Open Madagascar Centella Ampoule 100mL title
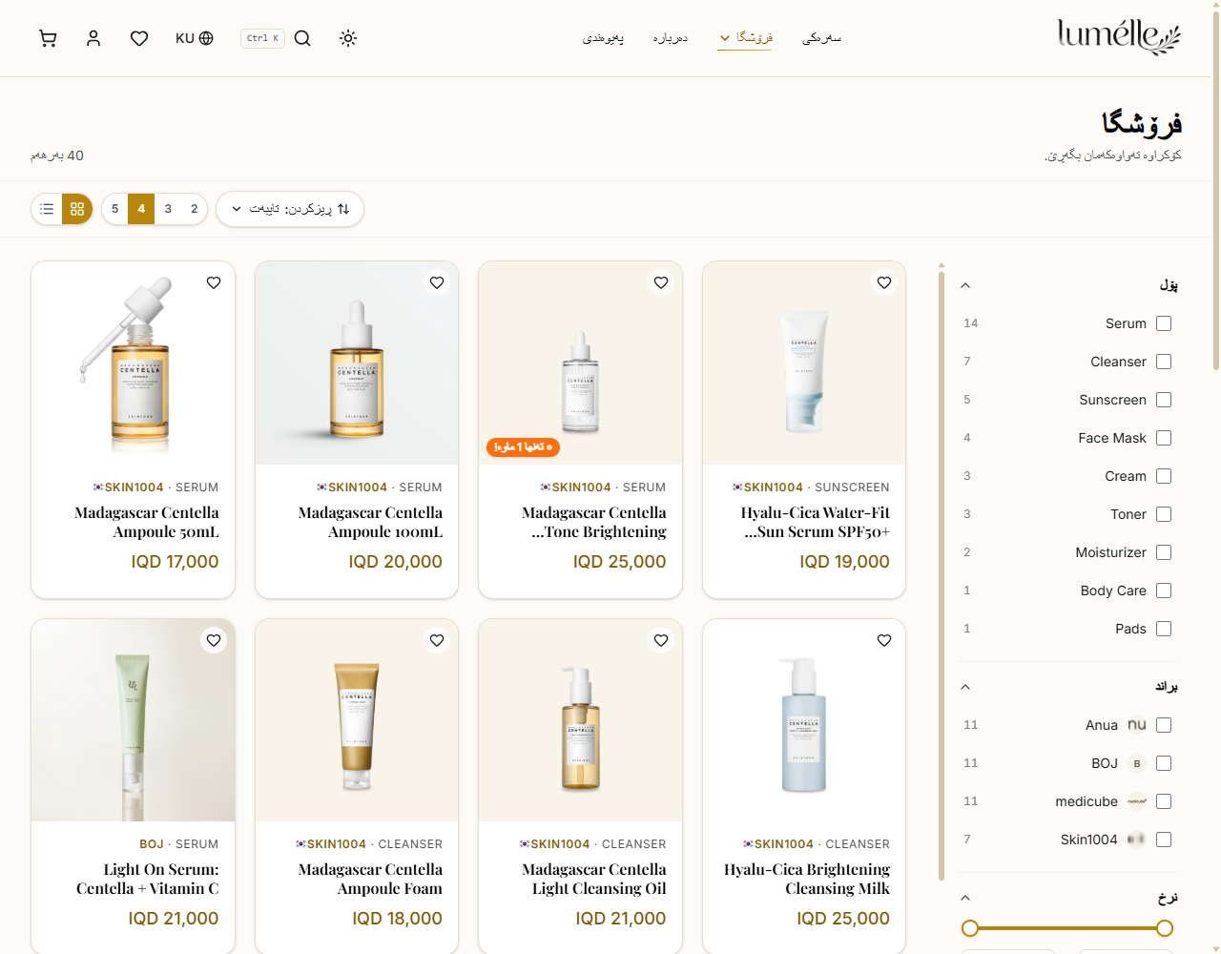1221x954 pixels. [x=370, y=522]
